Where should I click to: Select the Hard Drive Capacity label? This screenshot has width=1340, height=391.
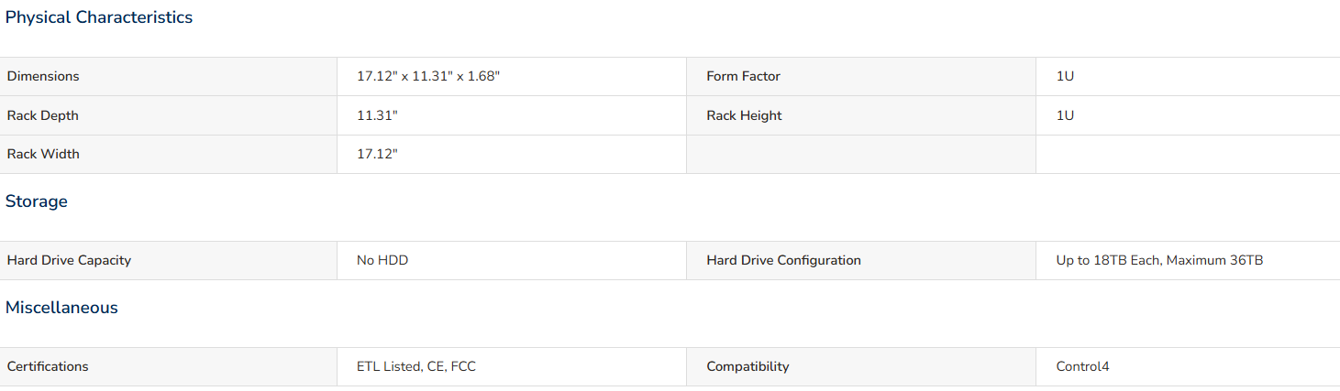click(x=69, y=260)
